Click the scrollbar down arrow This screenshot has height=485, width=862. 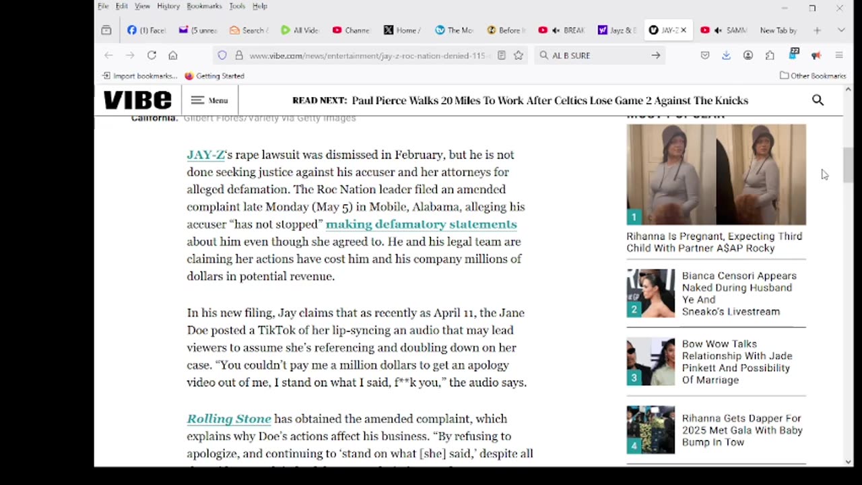(848, 461)
